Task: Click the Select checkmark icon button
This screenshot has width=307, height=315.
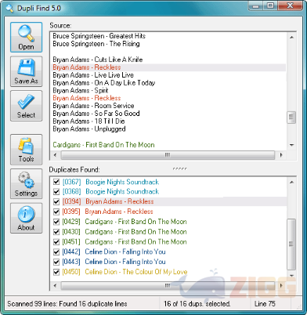Action: (x=26, y=106)
